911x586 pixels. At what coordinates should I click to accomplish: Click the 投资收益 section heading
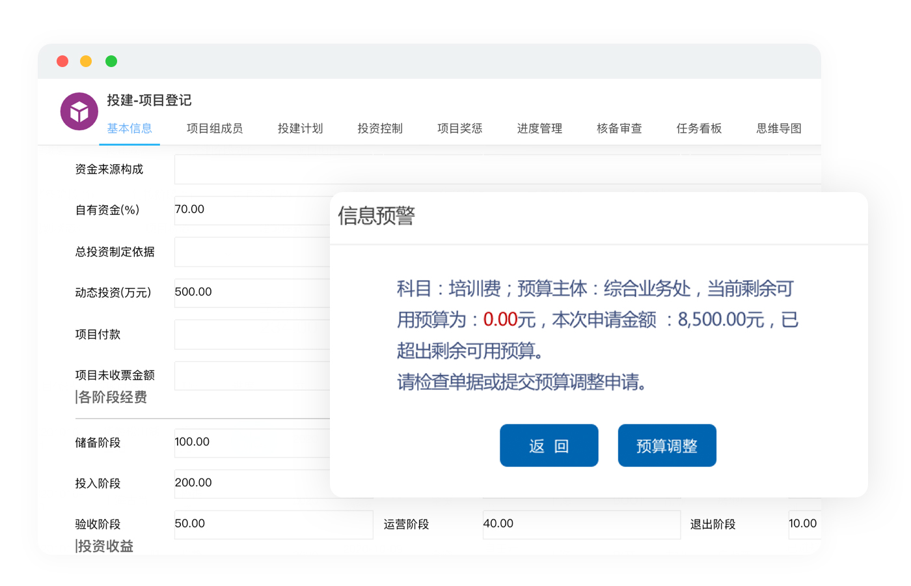[105, 546]
